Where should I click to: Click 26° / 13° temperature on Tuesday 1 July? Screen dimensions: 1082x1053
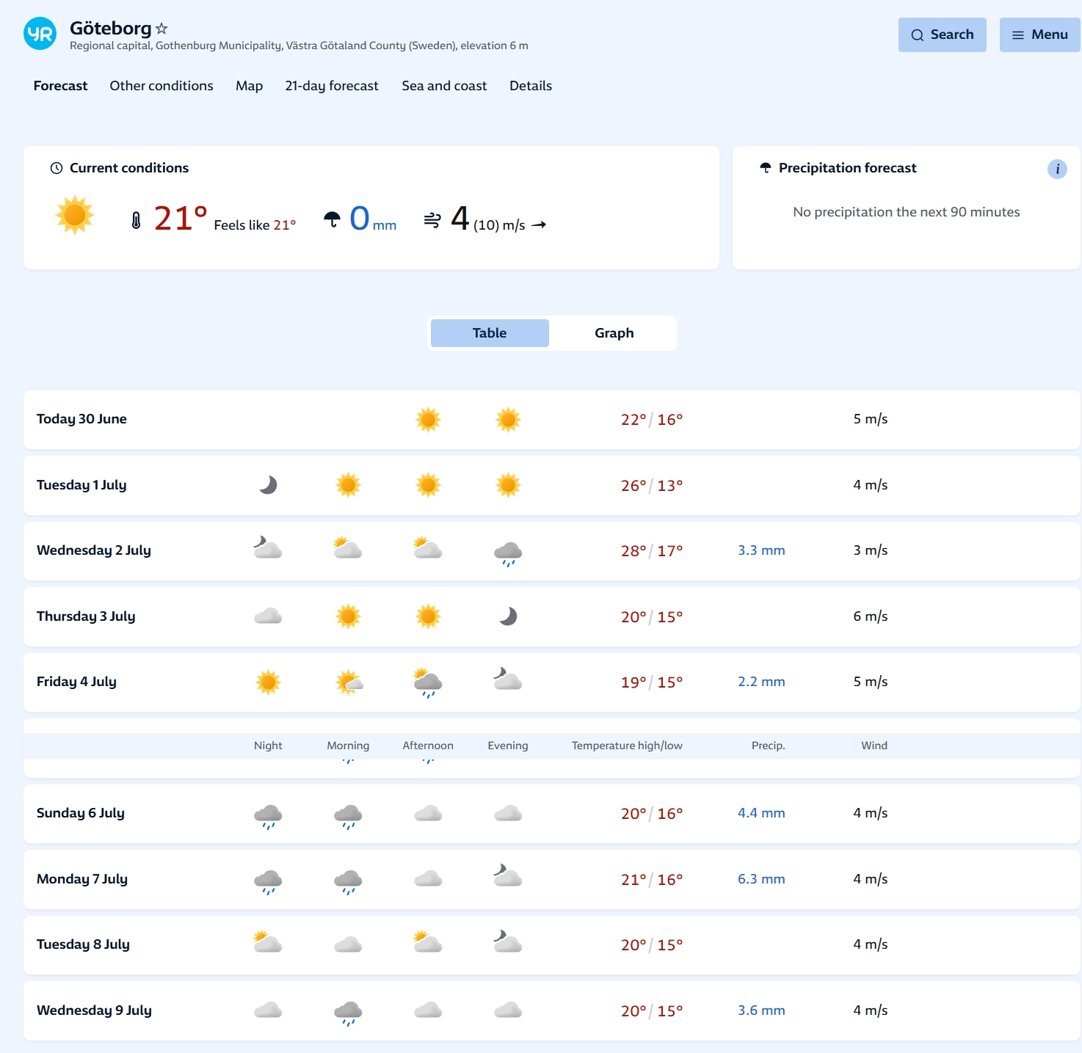(x=652, y=486)
